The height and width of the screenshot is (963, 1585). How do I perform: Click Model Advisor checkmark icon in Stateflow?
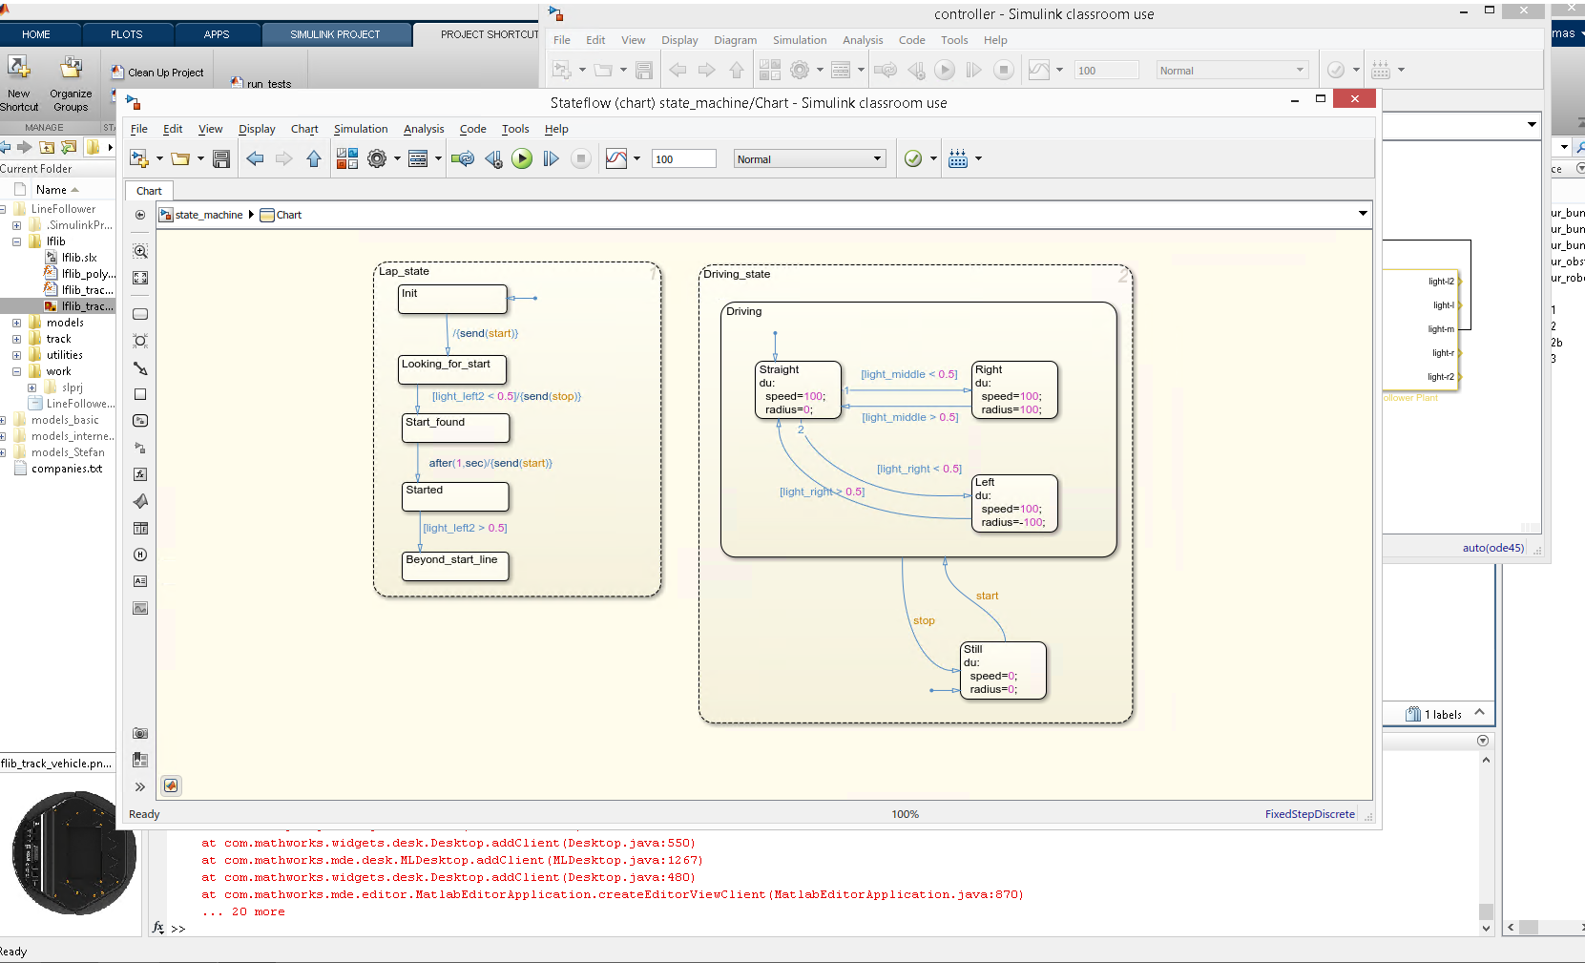913,159
